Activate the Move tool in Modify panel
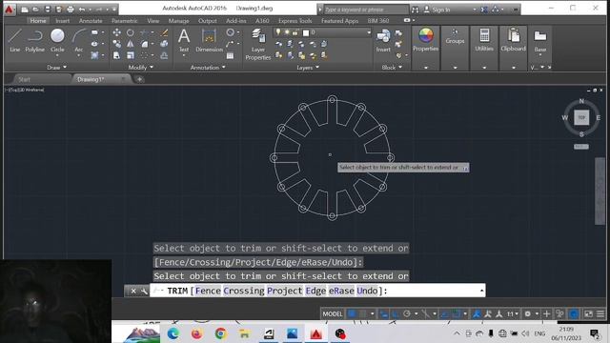Screen dimensions: 610x343 (116, 32)
